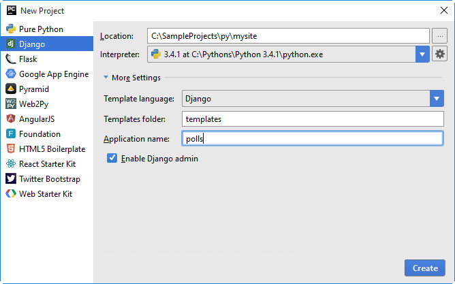Click the Twitter Bootstrap bird icon
Screen dimensions: 455x284
click(x=11, y=178)
